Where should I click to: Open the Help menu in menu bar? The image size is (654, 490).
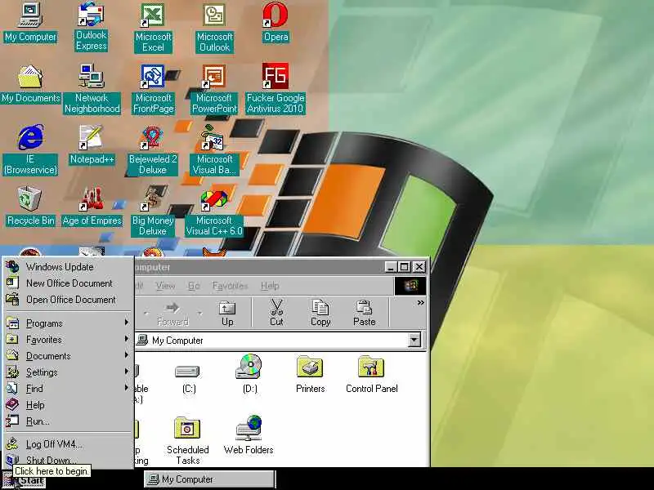pyautogui.click(x=270, y=286)
